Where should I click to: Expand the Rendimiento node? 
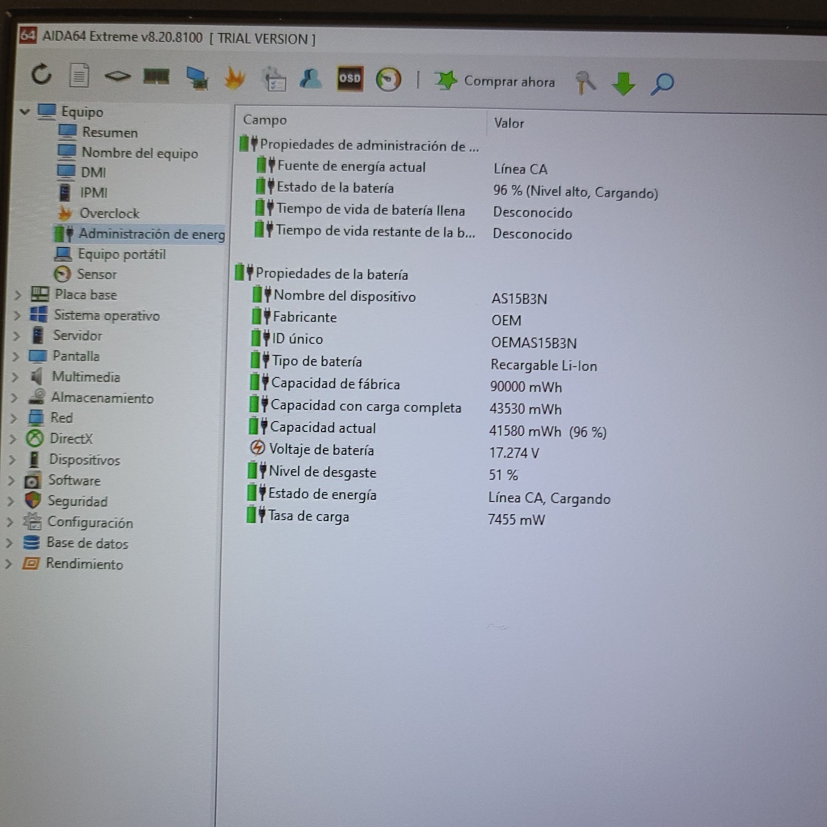[x=8, y=563]
